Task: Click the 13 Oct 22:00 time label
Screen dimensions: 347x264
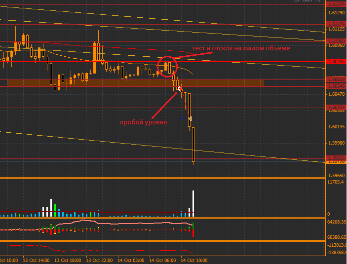Action: (x=99, y=261)
